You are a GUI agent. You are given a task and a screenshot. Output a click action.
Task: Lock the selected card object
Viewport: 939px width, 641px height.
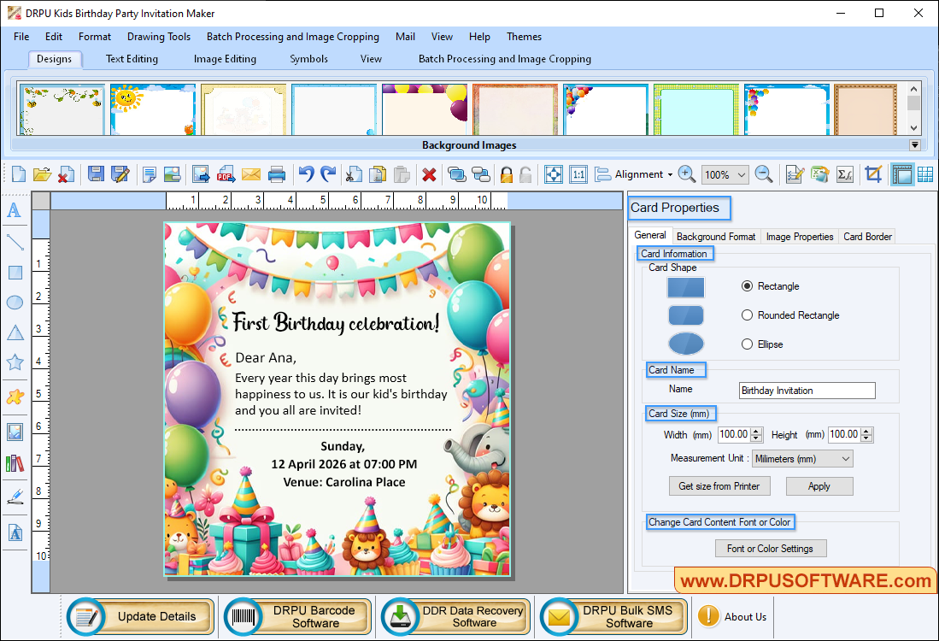click(507, 173)
